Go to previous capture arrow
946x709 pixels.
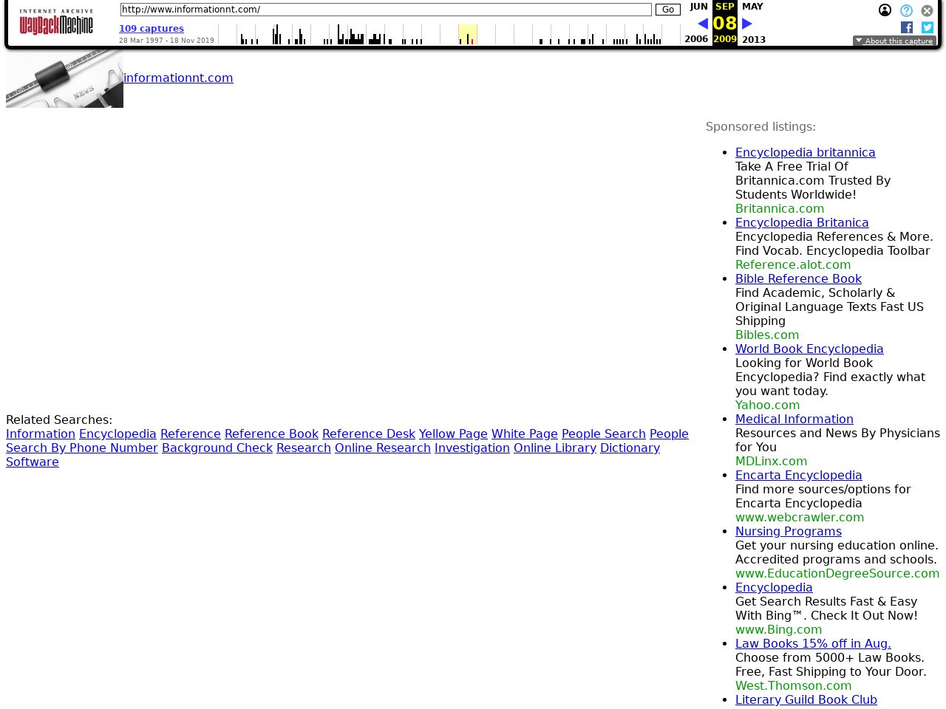coord(702,24)
